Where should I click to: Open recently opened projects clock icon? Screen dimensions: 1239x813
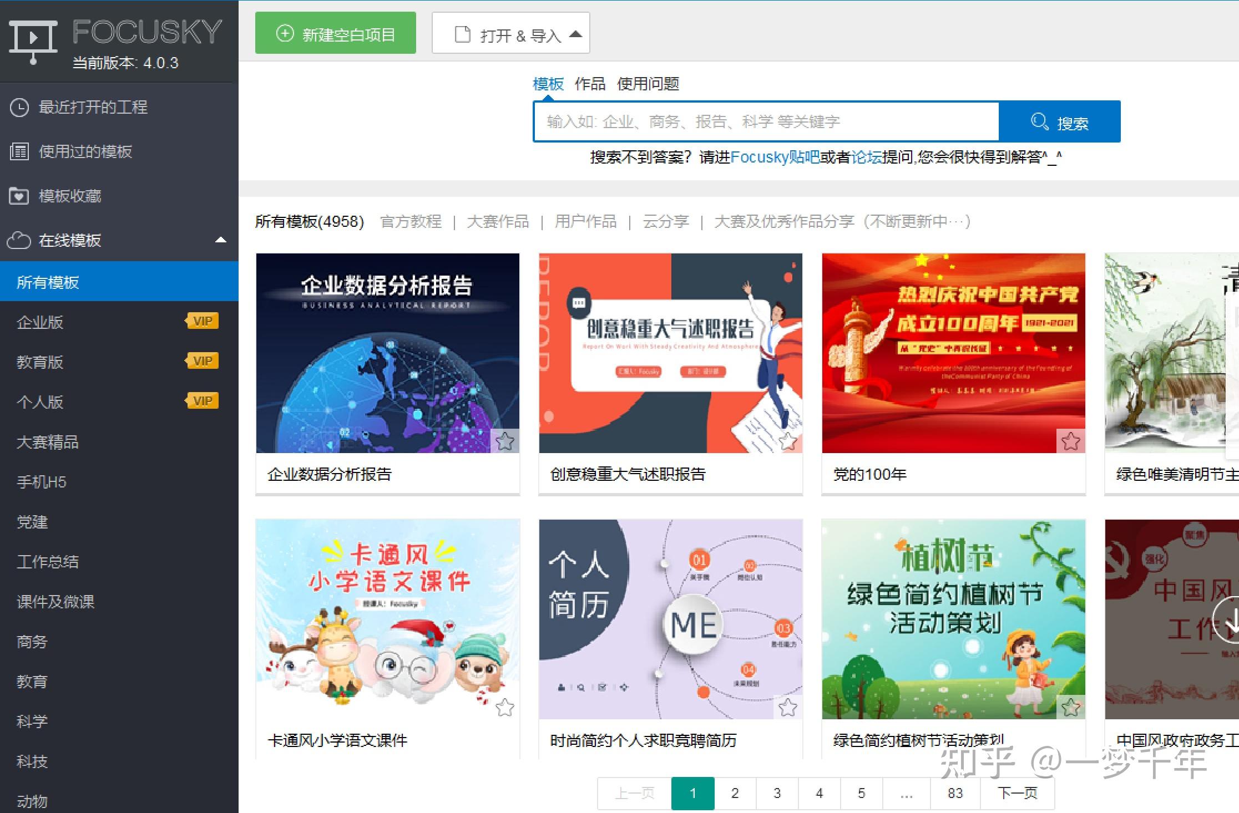(x=19, y=108)
